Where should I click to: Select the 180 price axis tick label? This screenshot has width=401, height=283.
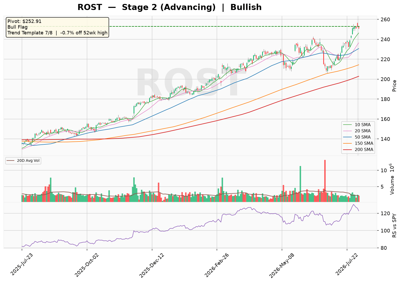386,99
